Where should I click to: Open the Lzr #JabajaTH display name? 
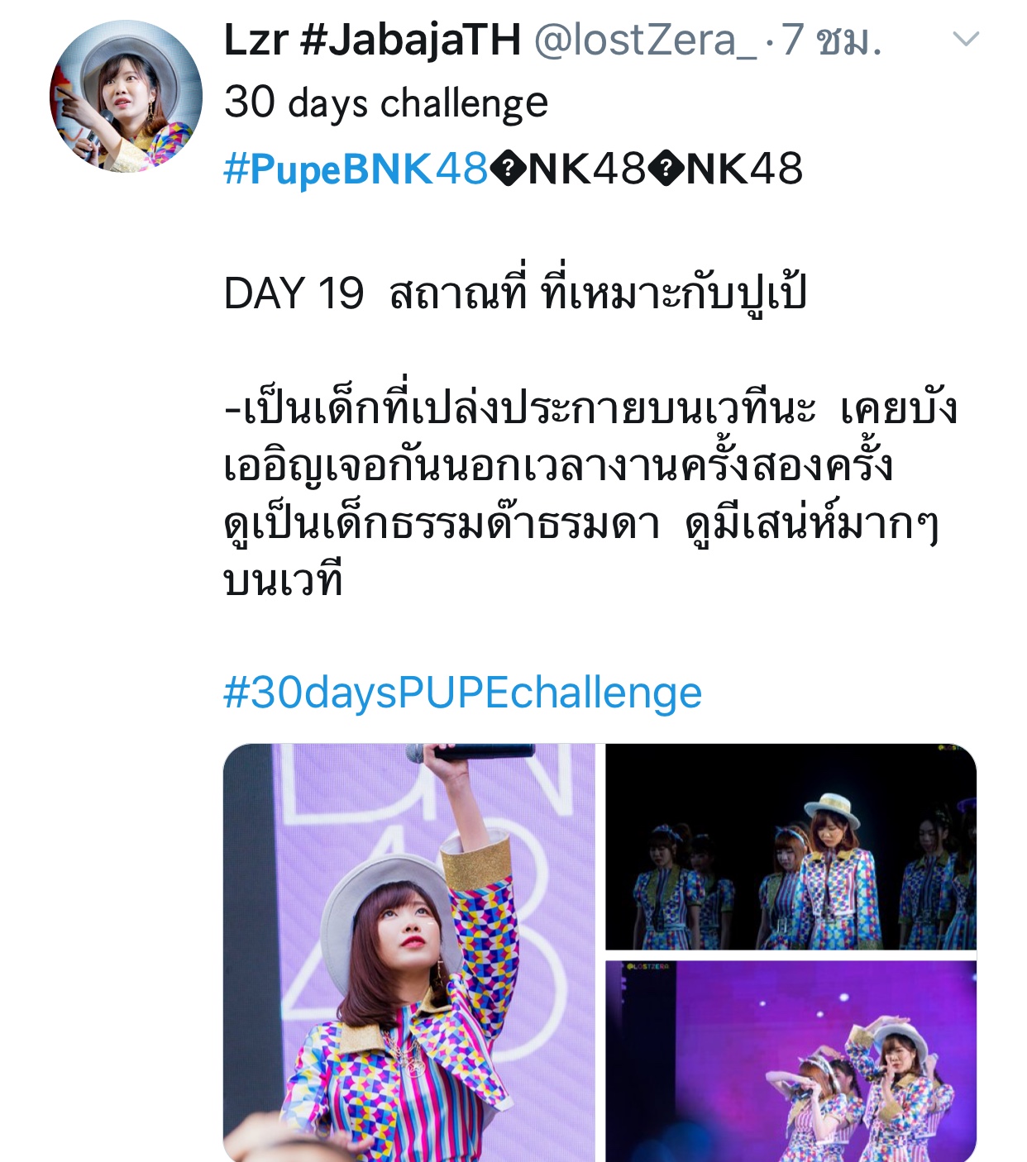point(372,39)
